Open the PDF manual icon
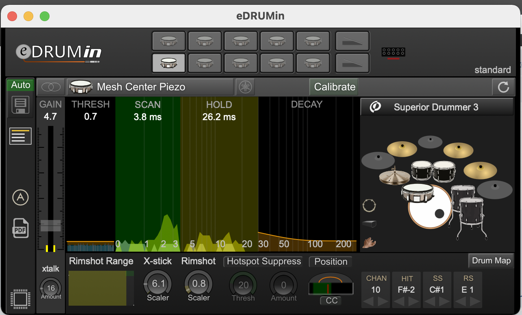Viewport: 522px width, 315px height. pyautogui.click(x=21, y=228)
